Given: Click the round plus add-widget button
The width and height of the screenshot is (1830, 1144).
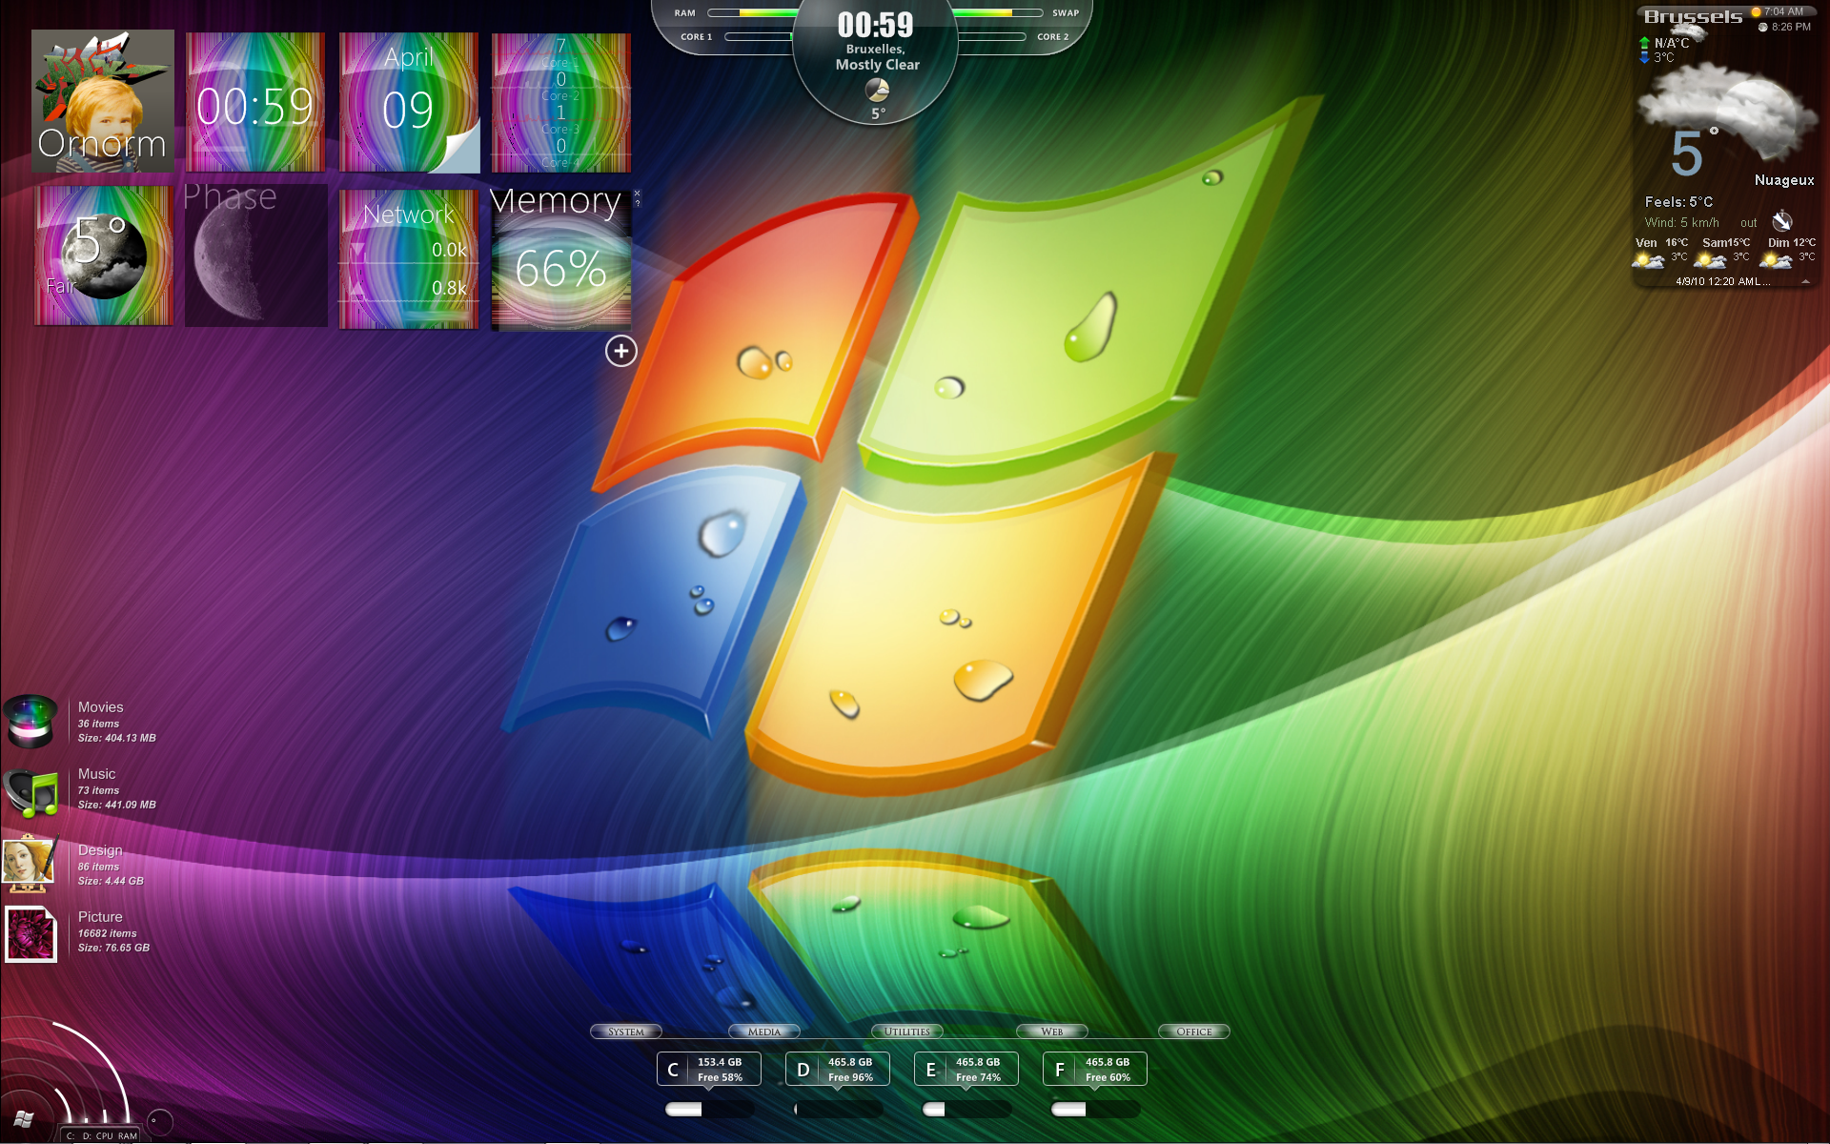Looking at the screenshot, I should point(620,351).
